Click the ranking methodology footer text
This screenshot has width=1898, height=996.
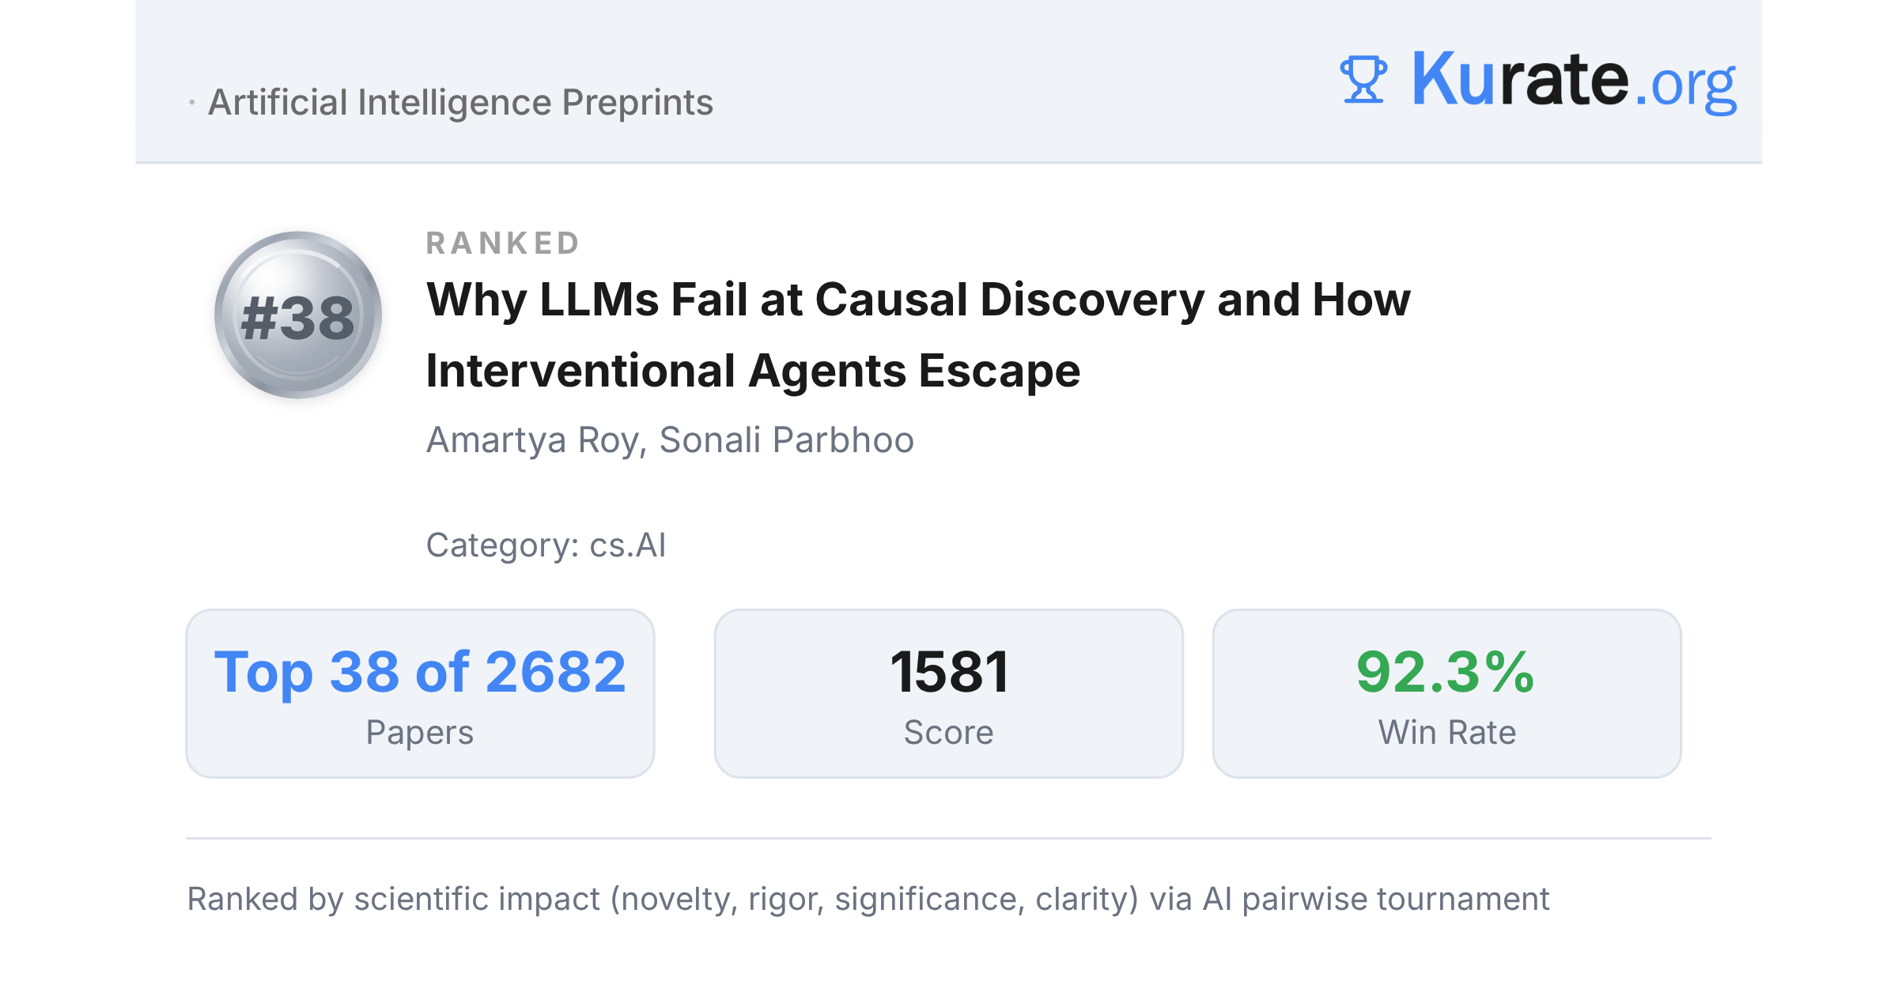point(868,899)
